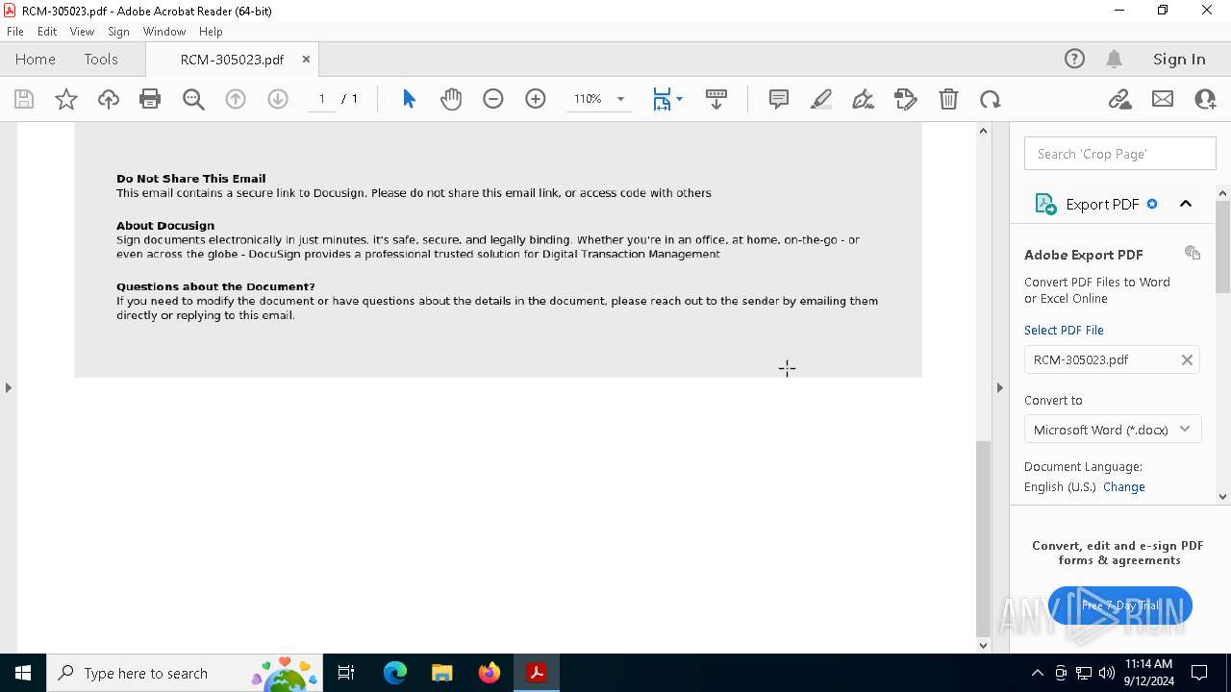Viewport: 1231px width, 692px height.
Task: Click the page number field
Action: (322, 99)
